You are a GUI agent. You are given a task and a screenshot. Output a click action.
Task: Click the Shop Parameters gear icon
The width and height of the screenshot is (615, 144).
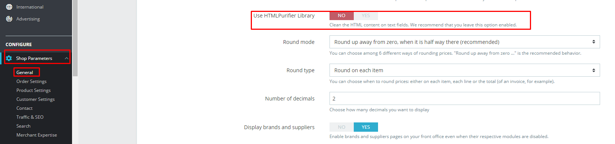(x=9, y=58)
